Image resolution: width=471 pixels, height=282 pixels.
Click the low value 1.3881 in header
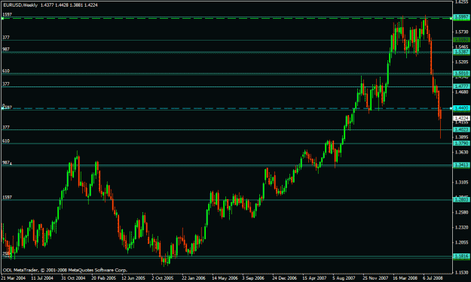(76, 5)
